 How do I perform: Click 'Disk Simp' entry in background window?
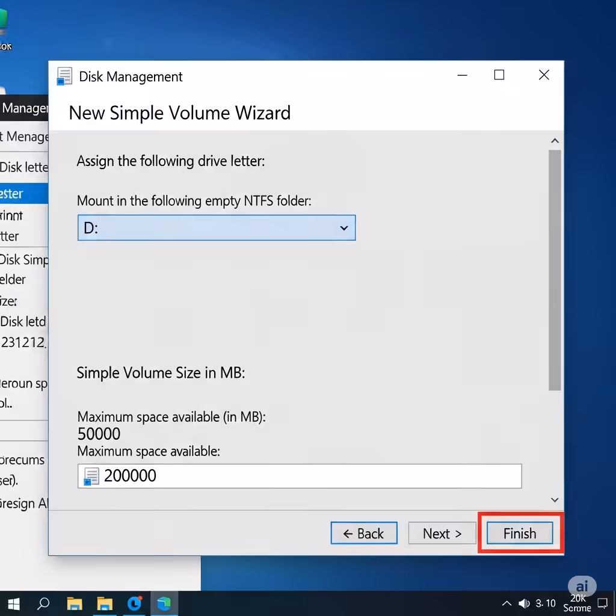pyautogui.click(x=24, y=260)
